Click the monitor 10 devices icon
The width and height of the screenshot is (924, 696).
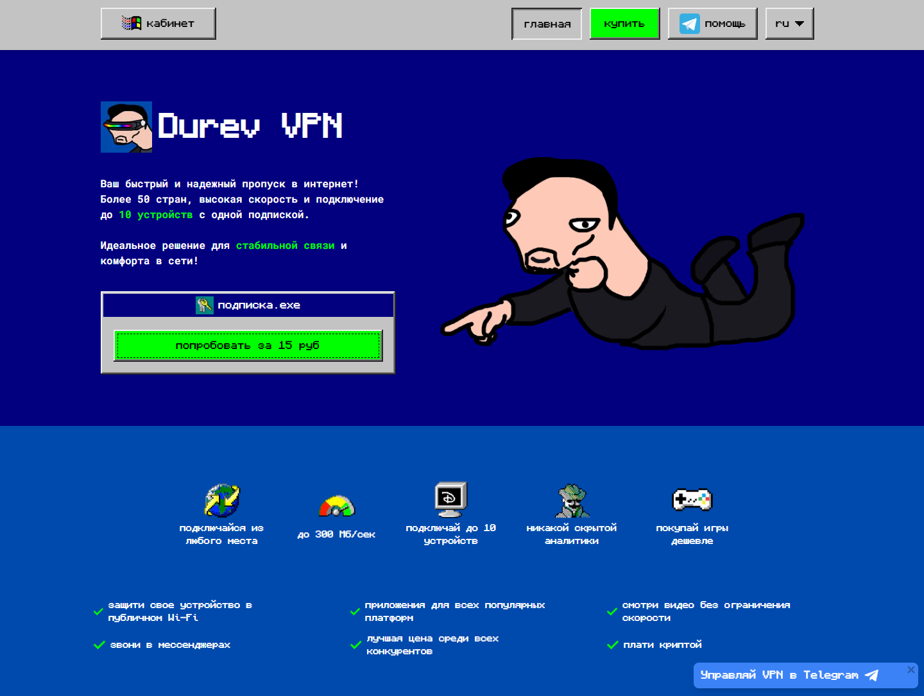click(451, 500)
